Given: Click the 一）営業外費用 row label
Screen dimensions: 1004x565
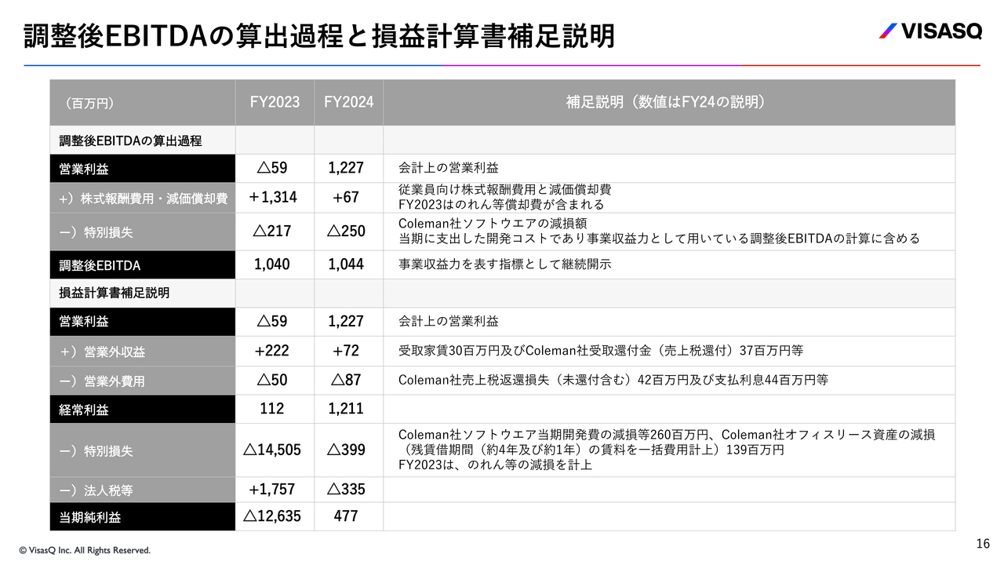Looking at the screenshot, I should (x=102, y=381).
